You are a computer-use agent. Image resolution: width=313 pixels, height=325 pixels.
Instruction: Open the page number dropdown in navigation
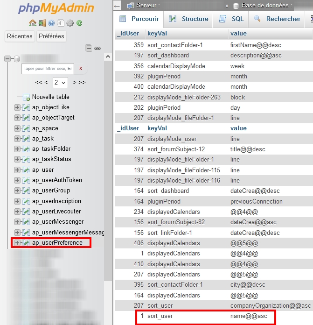(x=60, y=82)
